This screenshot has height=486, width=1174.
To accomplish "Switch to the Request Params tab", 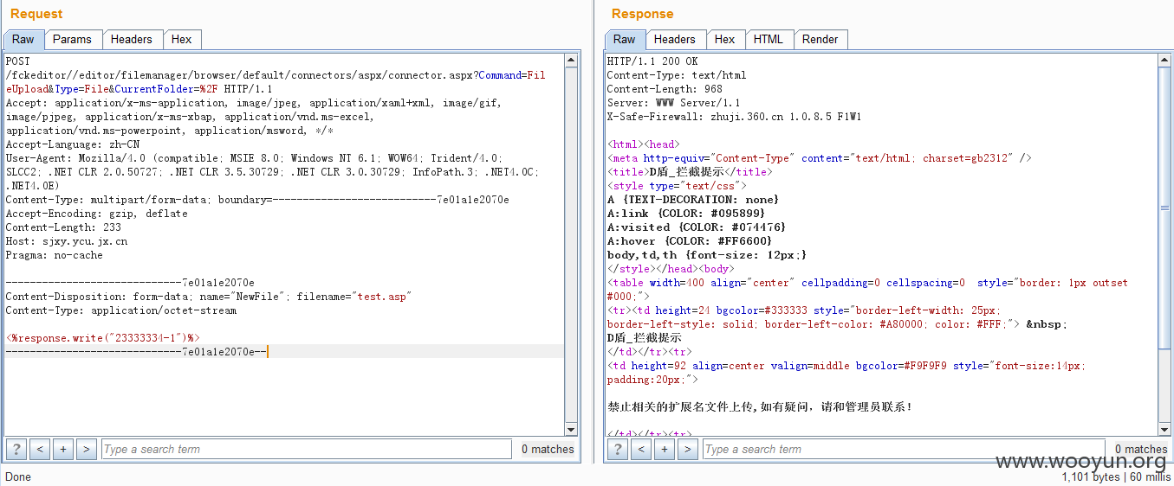I will (72, 39).
